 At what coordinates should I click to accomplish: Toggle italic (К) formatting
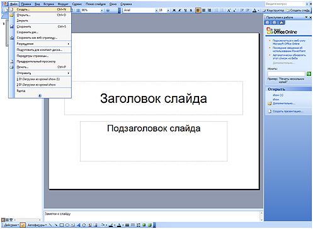tap(179, 10)
